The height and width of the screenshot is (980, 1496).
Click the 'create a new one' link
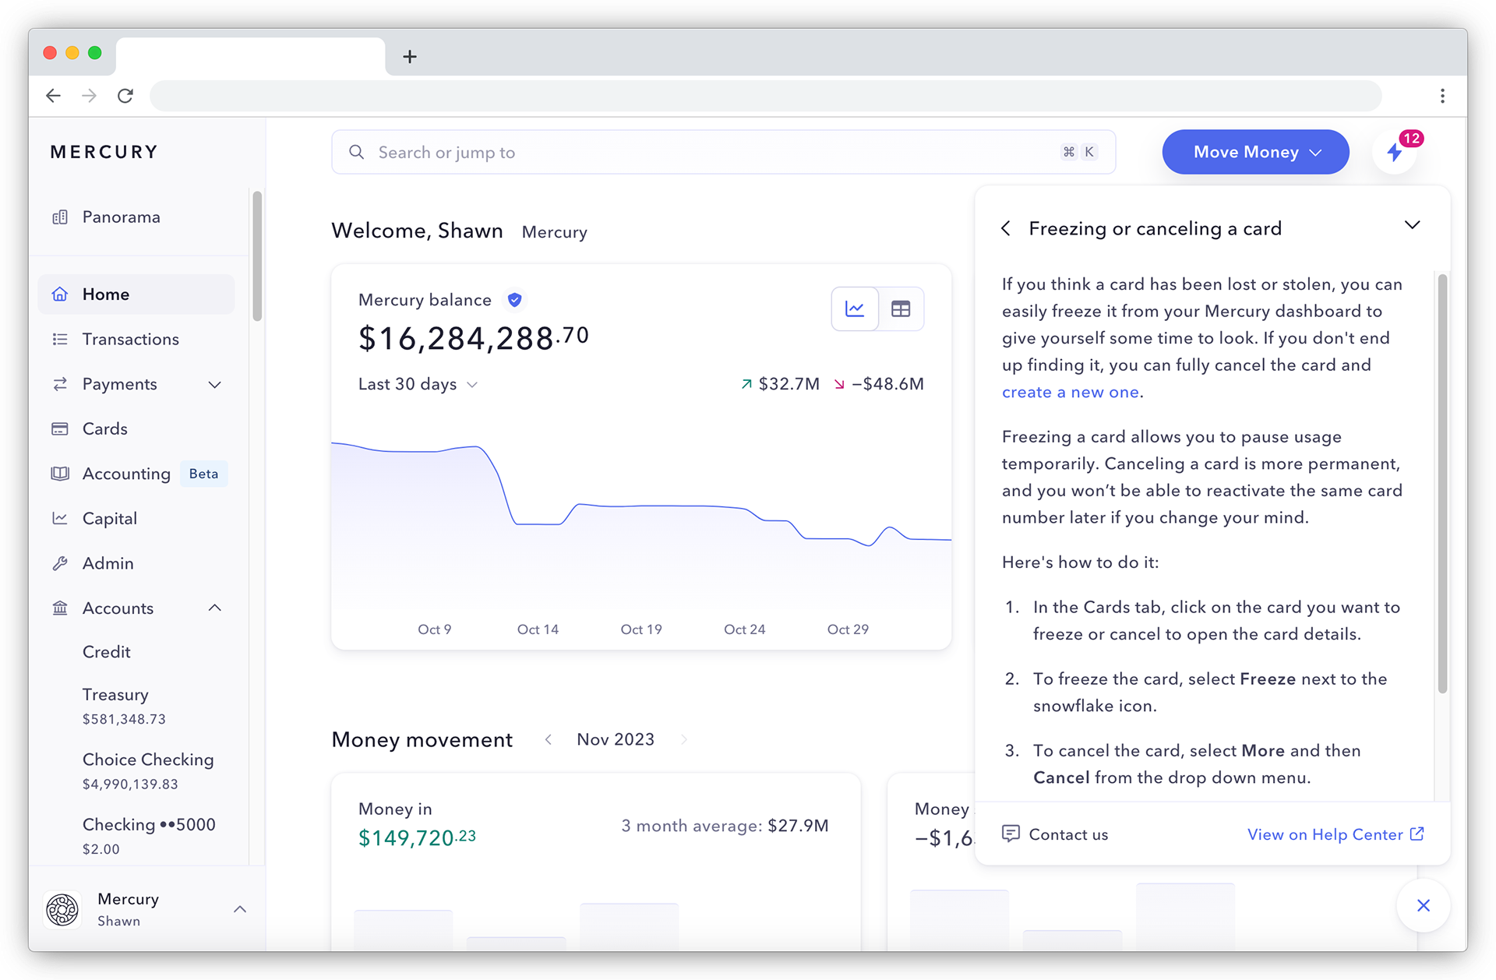1070,392
